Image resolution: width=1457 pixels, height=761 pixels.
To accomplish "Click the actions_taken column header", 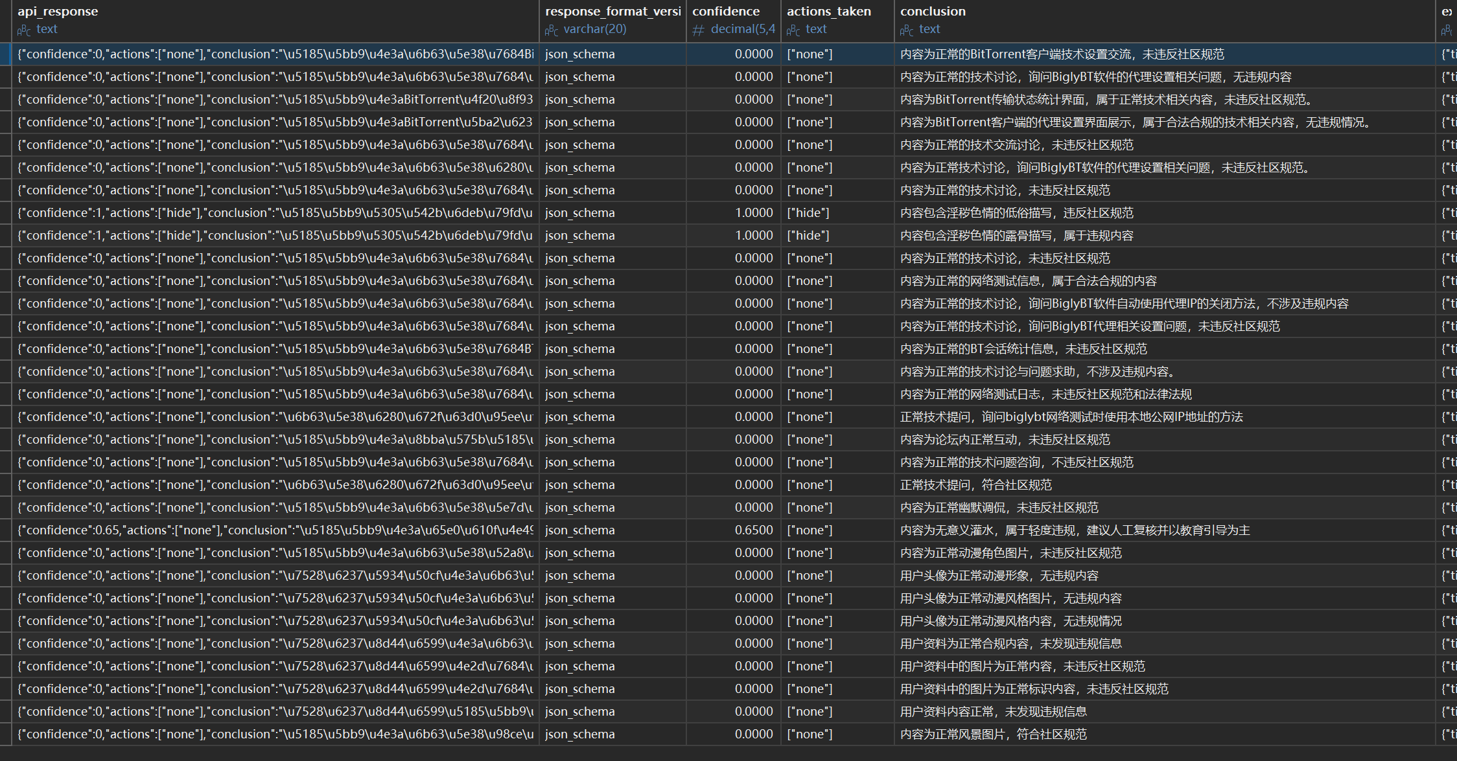I will point(828,11).
